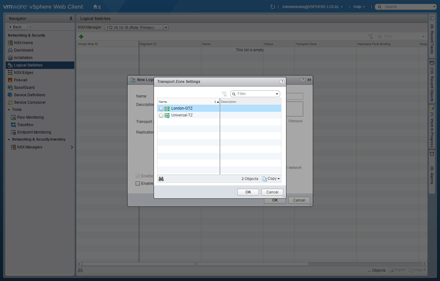Click the horizontal scrollbar under the list
440x281 pixels.
[x=195, y=264]
